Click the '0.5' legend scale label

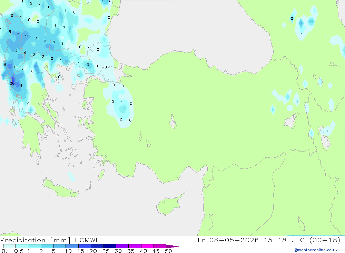point(19,251)
